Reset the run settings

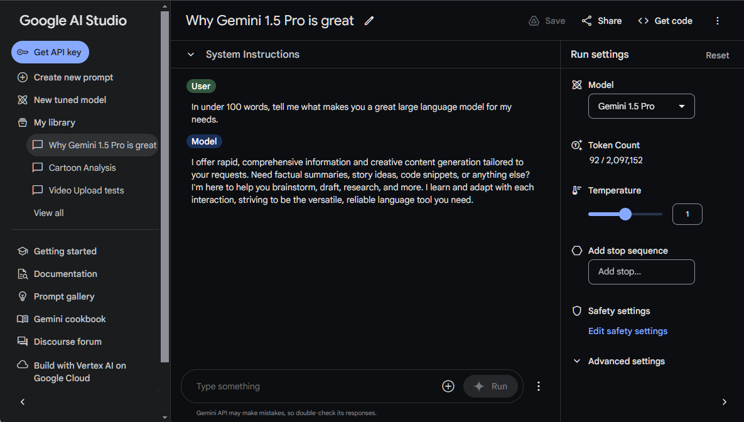point(717,55)
